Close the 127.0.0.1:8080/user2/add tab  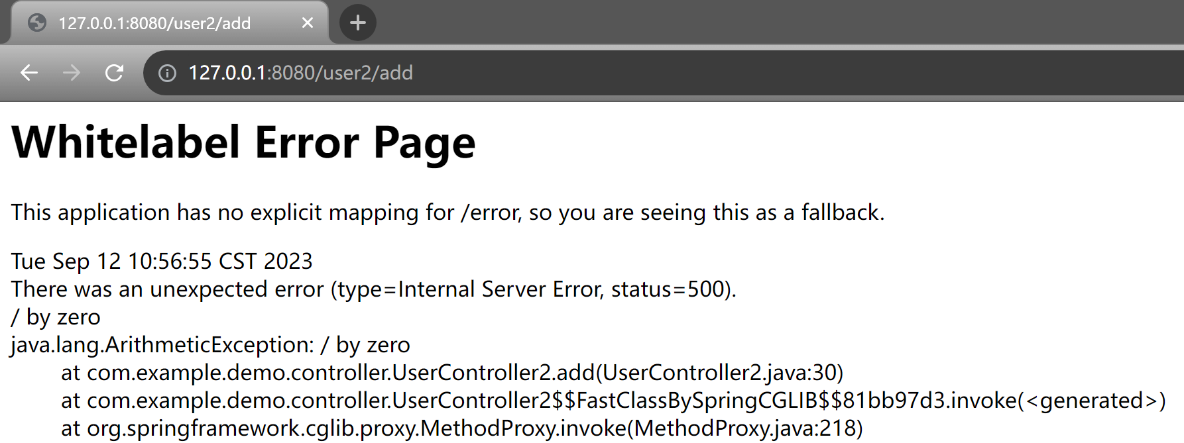pyautogui.click(x=308, y=23)
